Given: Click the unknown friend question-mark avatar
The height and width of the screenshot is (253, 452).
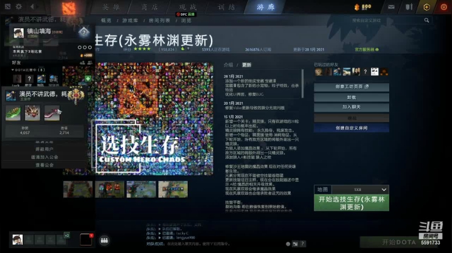Looking at the screenshot, I should tap(365, 71).
